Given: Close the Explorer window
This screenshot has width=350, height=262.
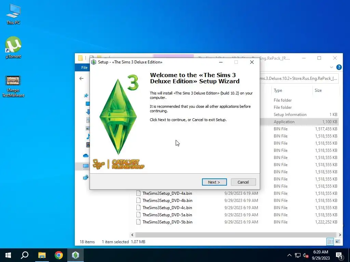Looking at the screenshot, I should [335, 58].
